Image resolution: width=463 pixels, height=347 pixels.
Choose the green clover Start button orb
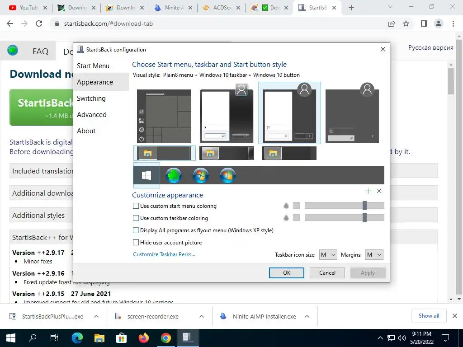[173, 175]
